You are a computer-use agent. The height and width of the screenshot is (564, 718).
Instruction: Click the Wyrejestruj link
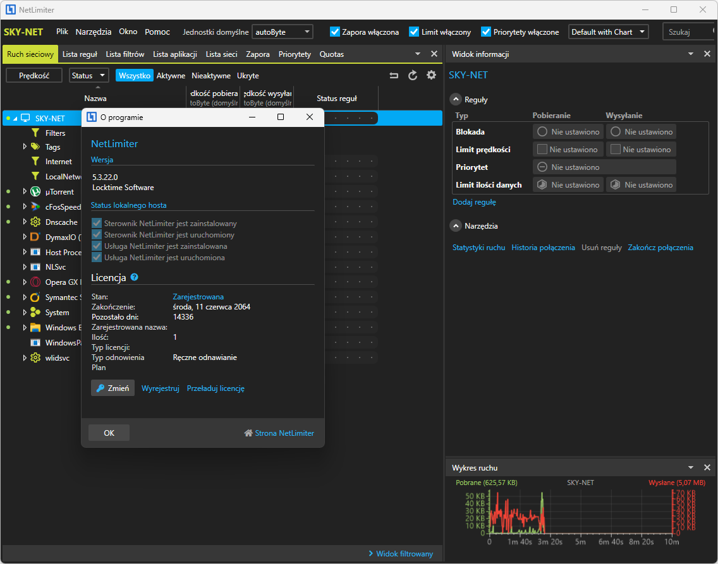coord(161,388)
